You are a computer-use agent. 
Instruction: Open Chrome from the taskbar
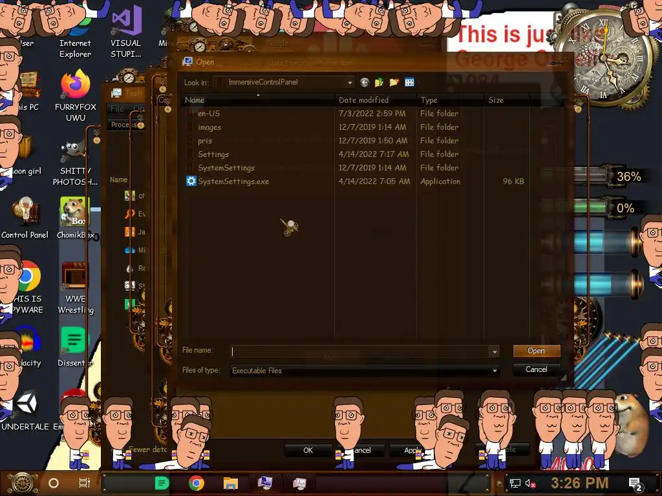coord(197,483)
